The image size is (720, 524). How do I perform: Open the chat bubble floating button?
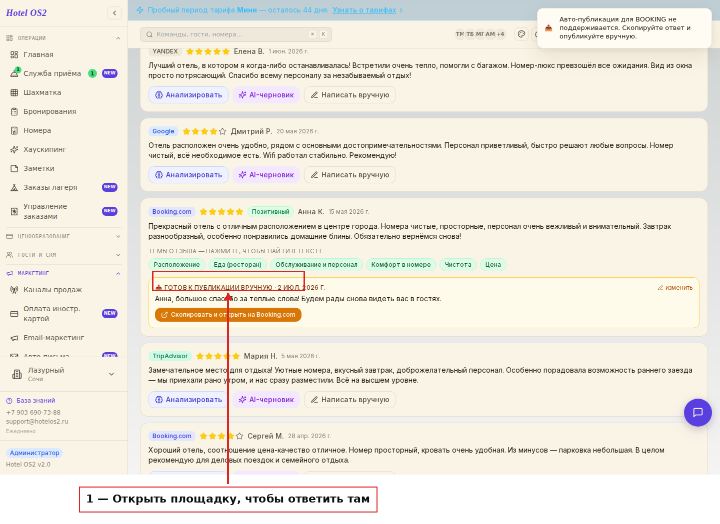pos(697,412)
